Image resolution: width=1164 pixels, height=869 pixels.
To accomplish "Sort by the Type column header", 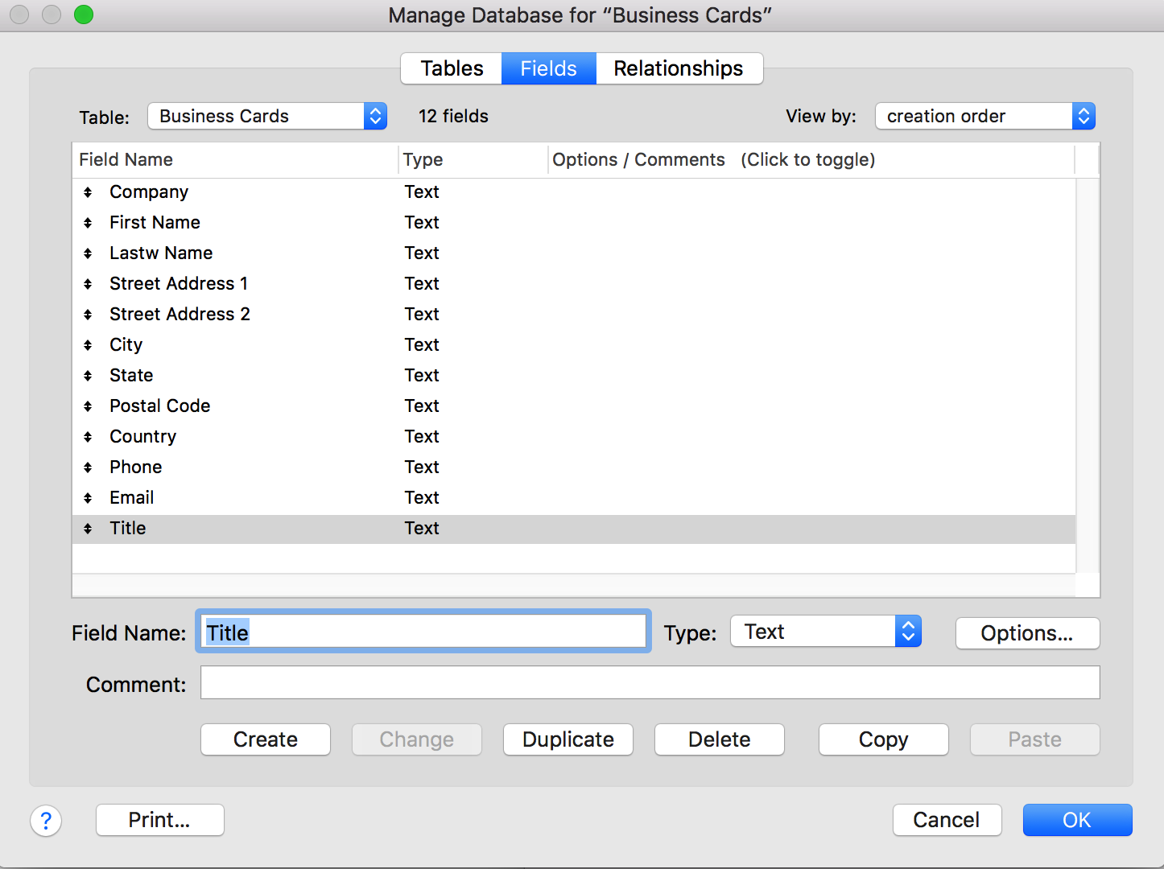I will click(473, 159).
